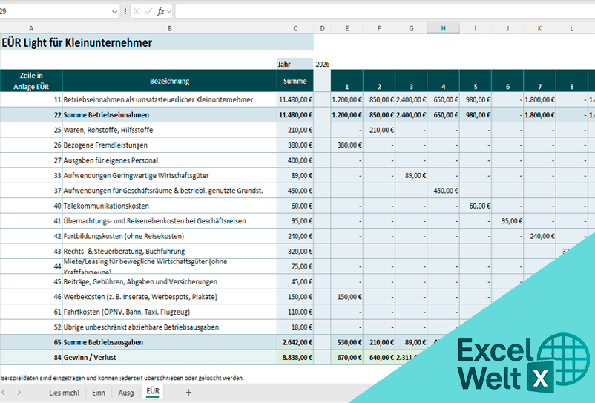Select the year cell showing 2026

point(322,64)
